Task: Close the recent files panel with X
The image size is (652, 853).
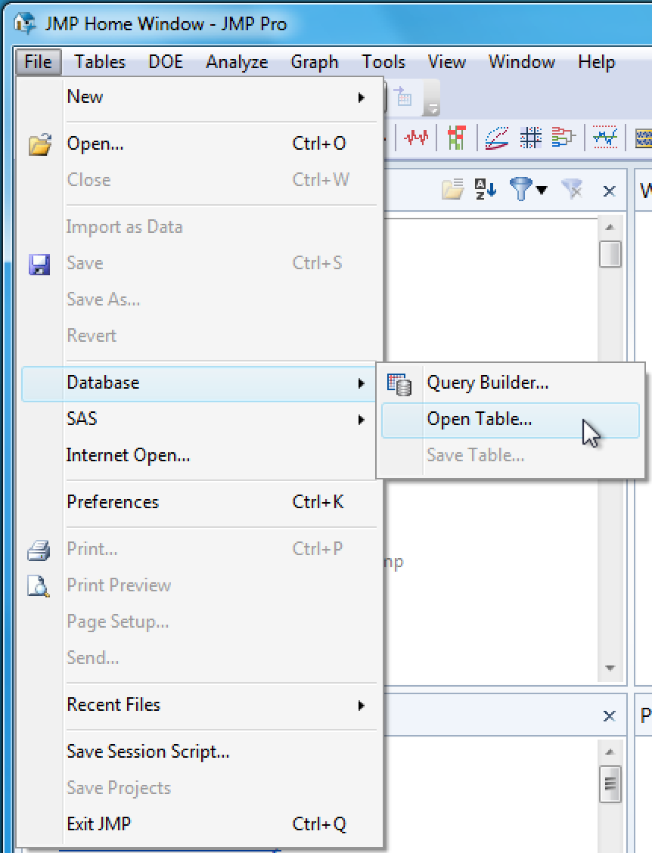Action: click(x=609, y=715)
